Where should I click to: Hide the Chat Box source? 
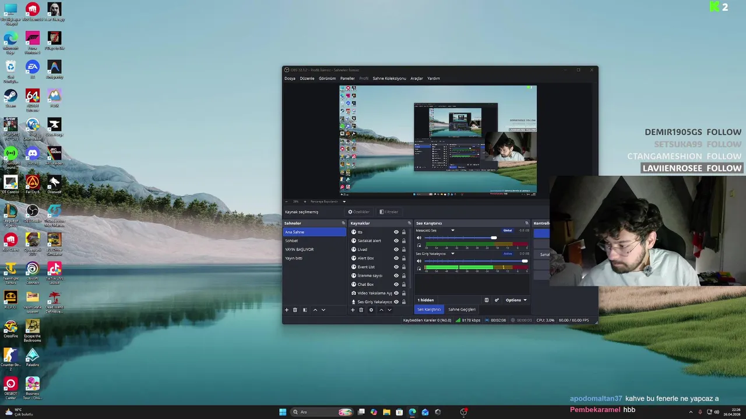[x=396, y=285]
